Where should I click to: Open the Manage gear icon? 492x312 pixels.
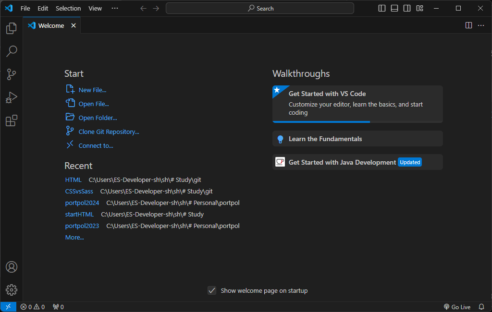pyautogui.click(x=12, y=290)
